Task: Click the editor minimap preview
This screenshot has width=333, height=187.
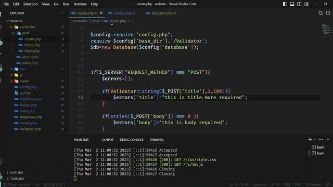Action: (327, 30)
